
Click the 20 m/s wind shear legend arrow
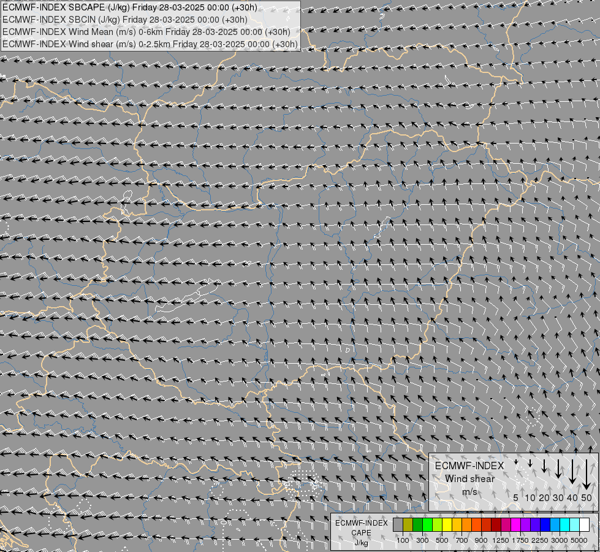[544, 466]
